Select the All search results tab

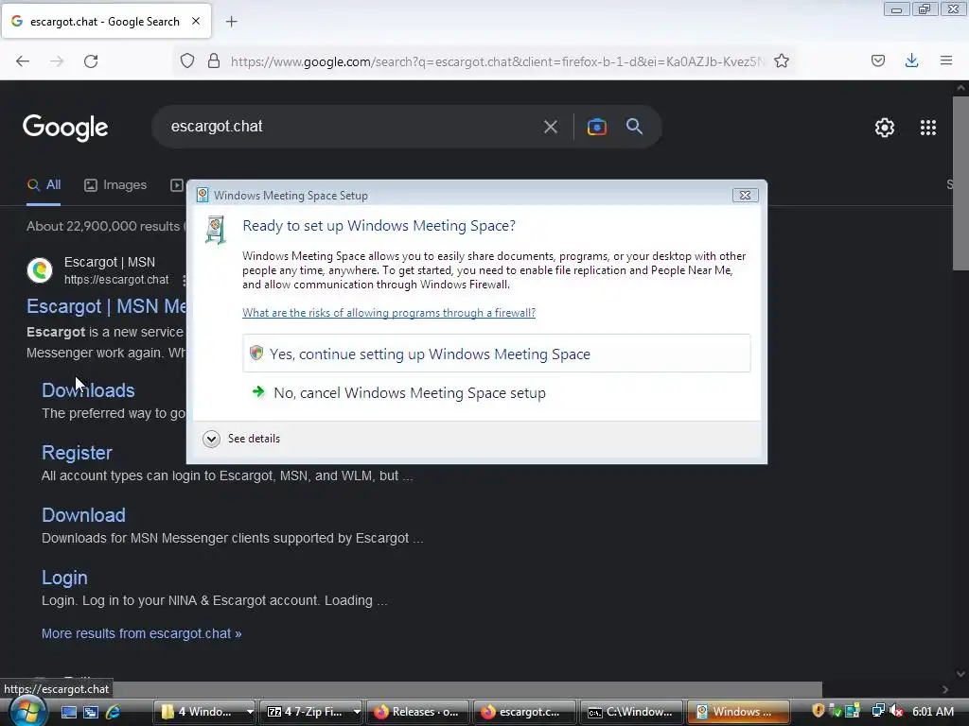44,185
